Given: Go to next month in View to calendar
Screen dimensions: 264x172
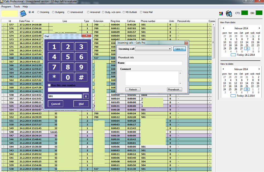Looking at the screenshot, I should click(x=259, y=69).
